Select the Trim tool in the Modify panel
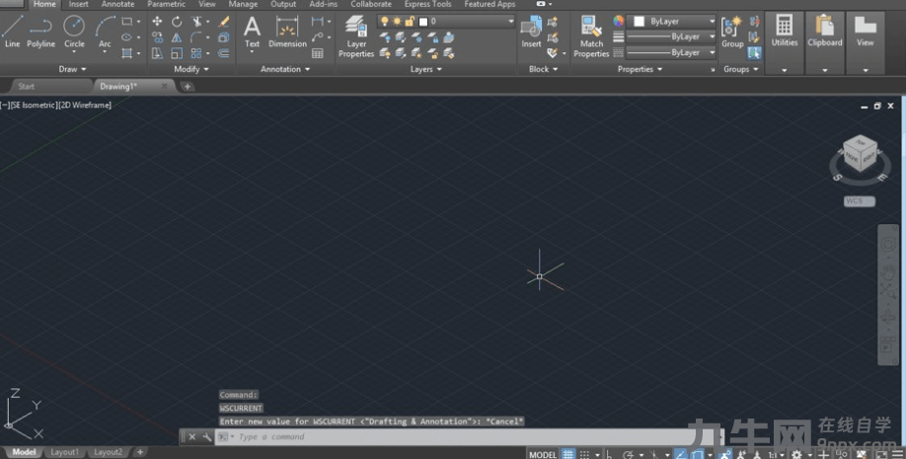The height and width of the screenshot is (459, 906). point(197,22)
